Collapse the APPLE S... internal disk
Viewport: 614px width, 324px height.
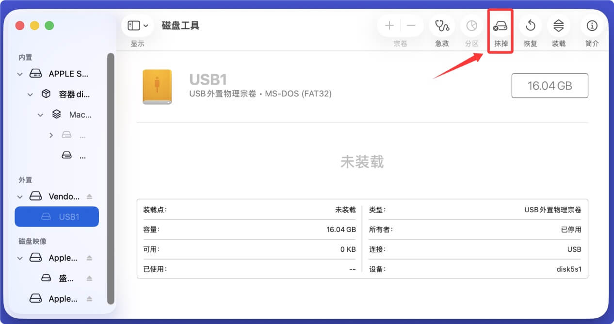[19, 74]
